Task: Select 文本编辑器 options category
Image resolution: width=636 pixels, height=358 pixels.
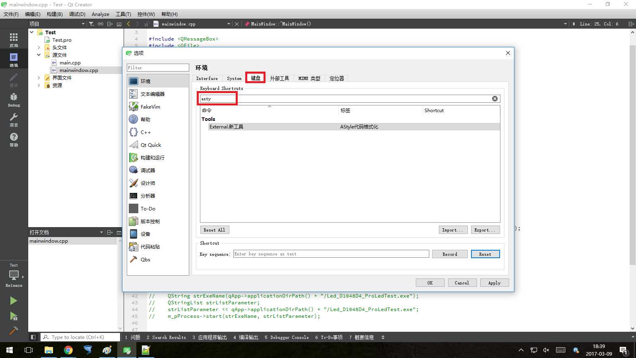Action: 158,94
